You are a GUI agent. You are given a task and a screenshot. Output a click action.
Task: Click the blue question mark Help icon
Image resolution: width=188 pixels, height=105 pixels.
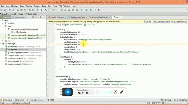pyautogui.click(x=95, y=10)
